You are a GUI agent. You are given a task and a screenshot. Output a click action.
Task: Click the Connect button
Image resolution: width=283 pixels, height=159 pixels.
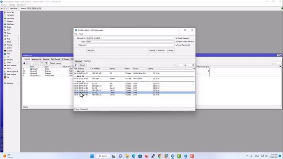pos(170,51)
